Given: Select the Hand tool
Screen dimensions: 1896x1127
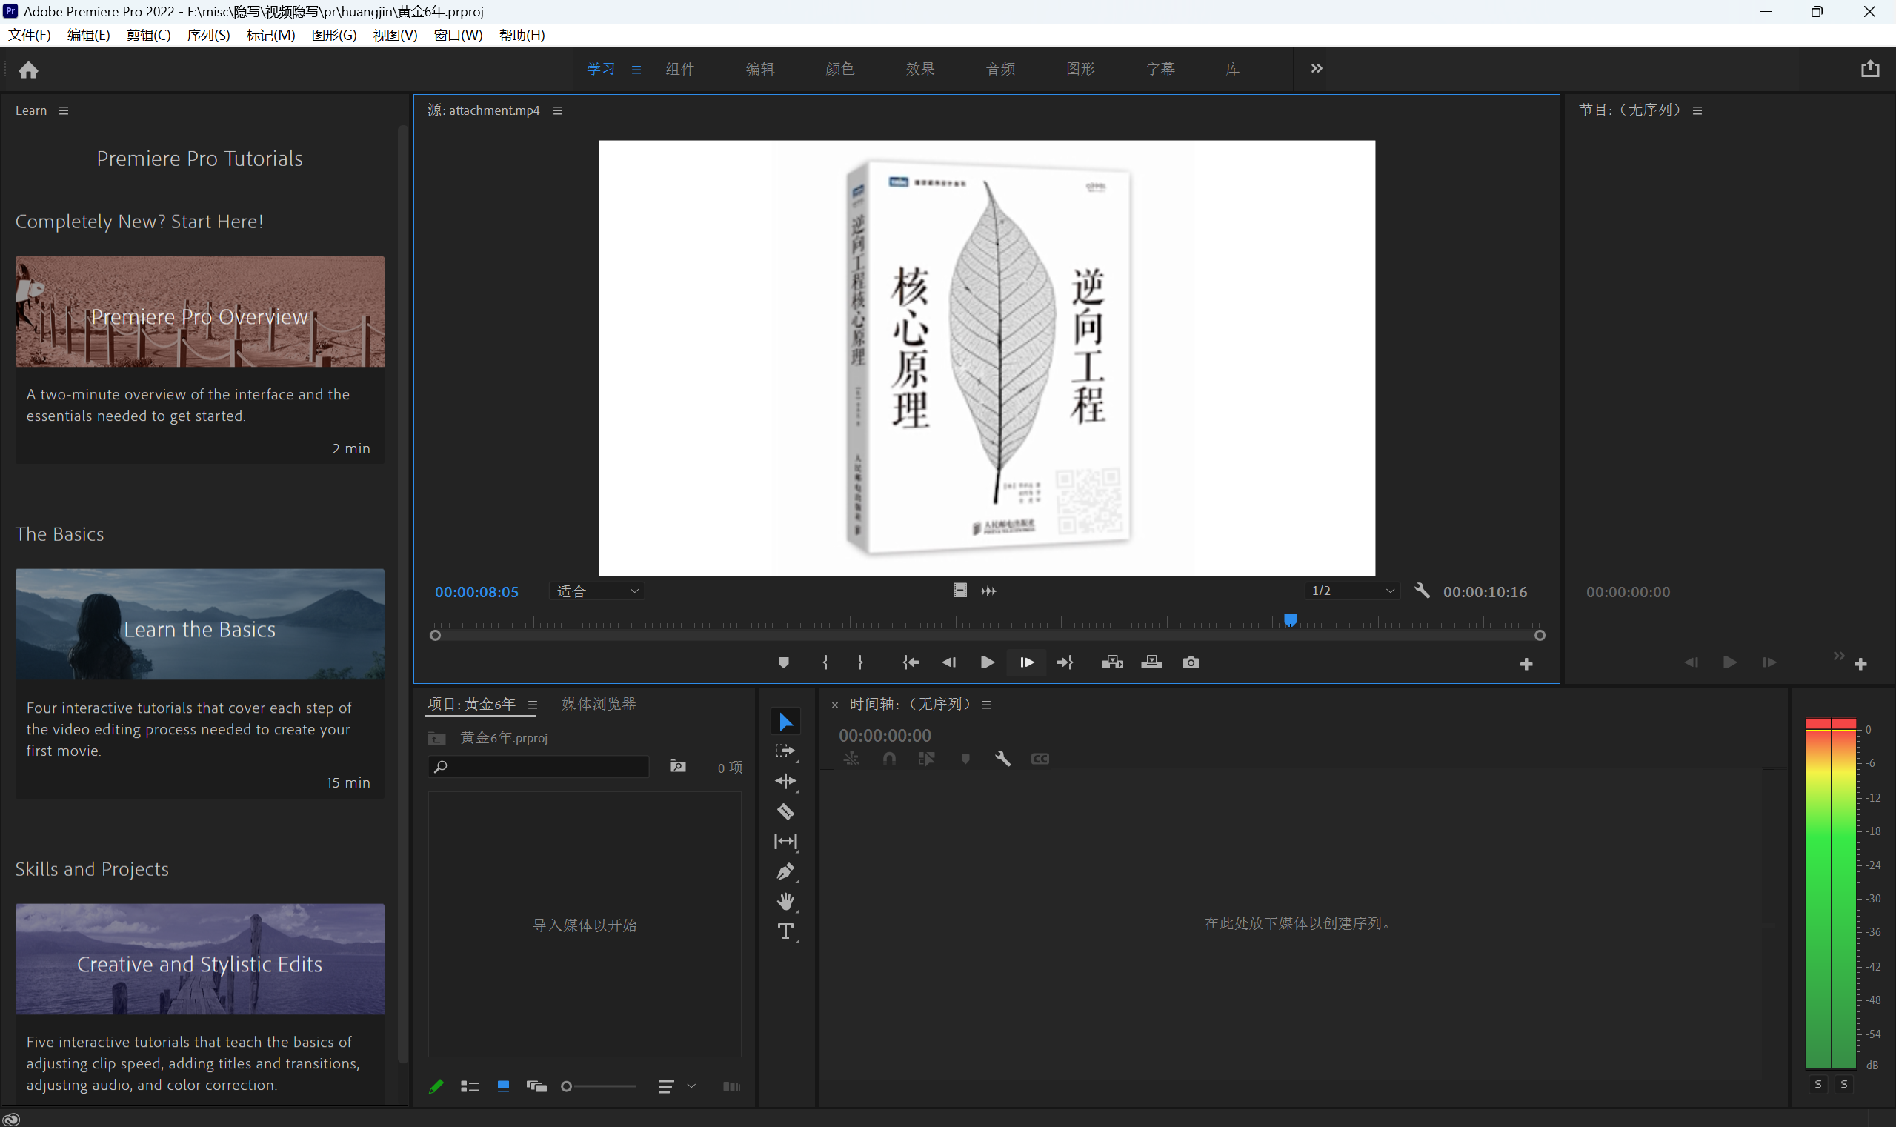Looking at the screenshot, I should pos(785,902).
